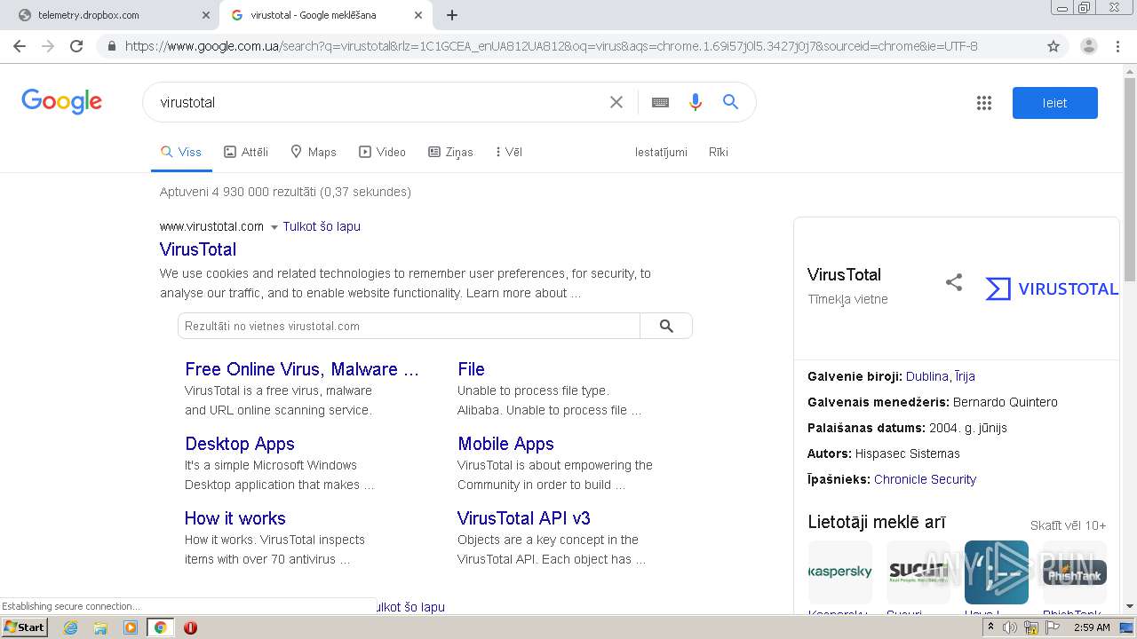Viewport: 1137px width, 639px height.
Task: Open volume control in system tray
Action: point(1009,627)
